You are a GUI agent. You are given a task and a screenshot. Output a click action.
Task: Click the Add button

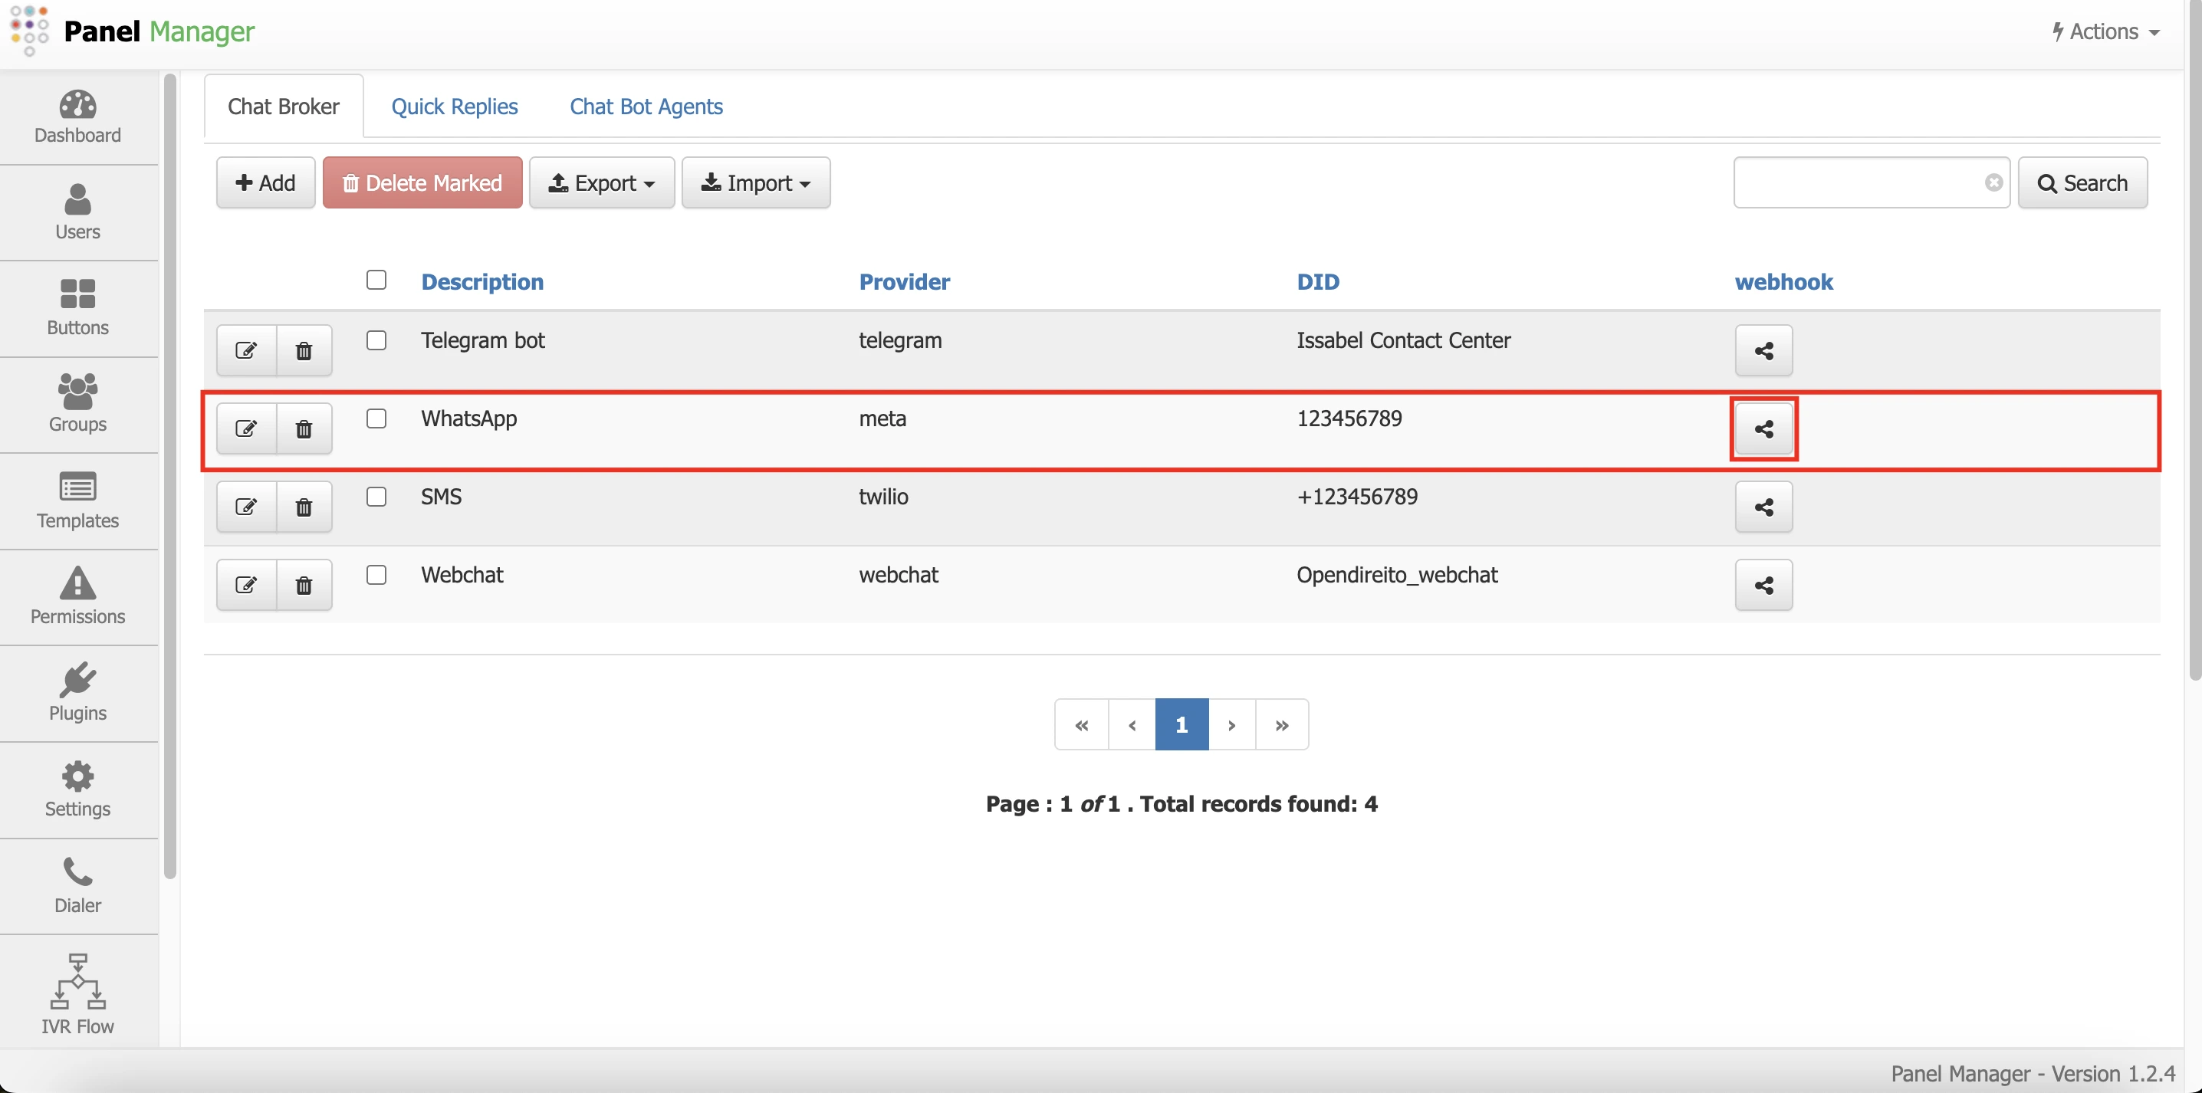(265, 183)
